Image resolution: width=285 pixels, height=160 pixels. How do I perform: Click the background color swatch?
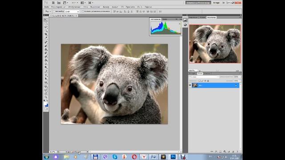coord(47,105)
